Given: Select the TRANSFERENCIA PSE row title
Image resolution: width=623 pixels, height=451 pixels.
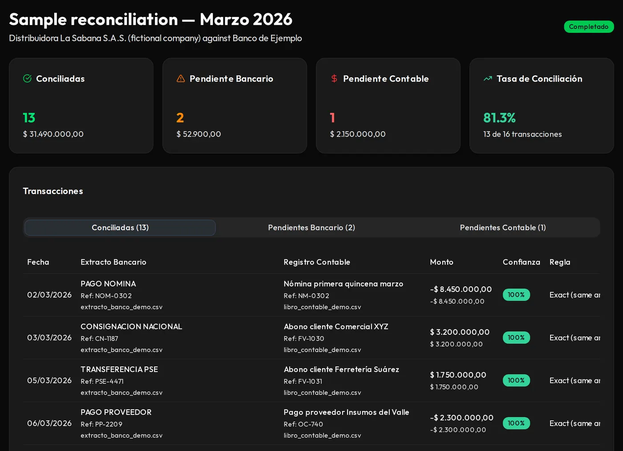Looking at the screenshot, I should pos(119,370).
